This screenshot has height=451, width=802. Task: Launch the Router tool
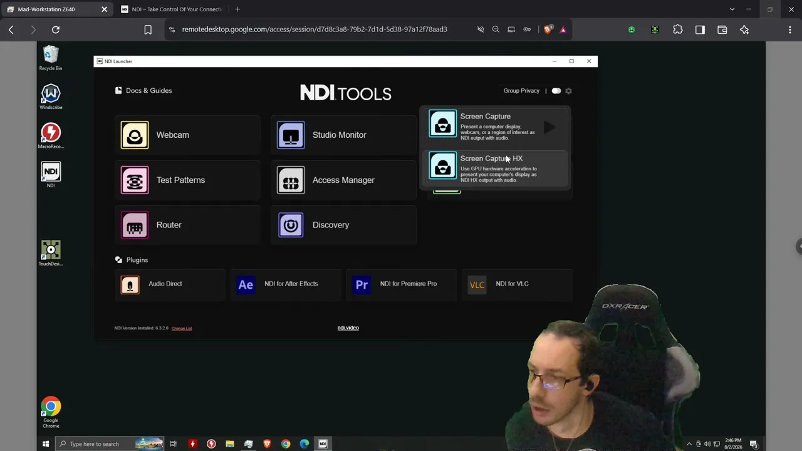point(187,225)
